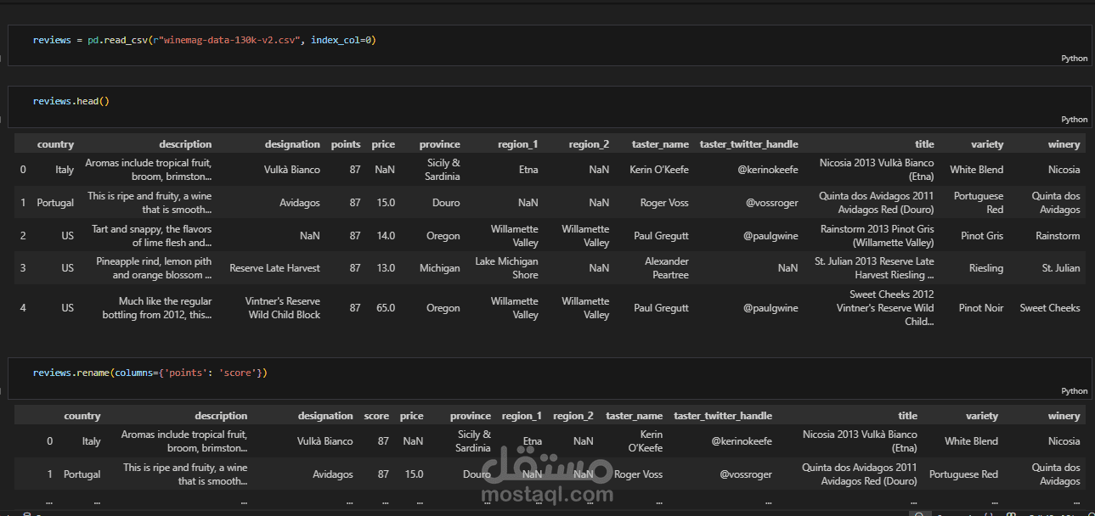
Task: Open Python language selector of read_csv cell
Action: click(1074, 59)
